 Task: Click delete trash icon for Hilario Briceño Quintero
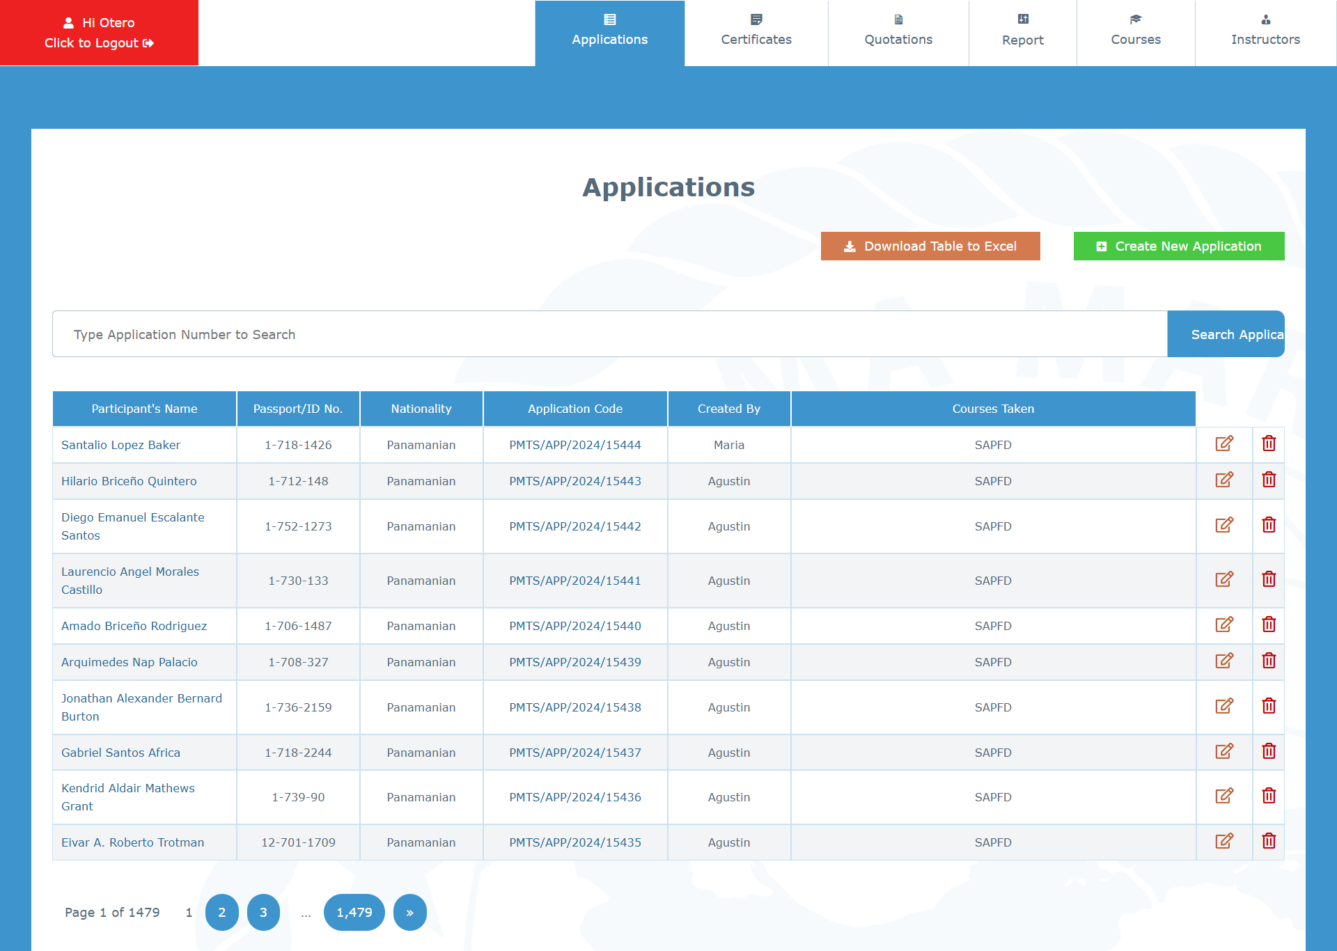tap(1268, 480)
